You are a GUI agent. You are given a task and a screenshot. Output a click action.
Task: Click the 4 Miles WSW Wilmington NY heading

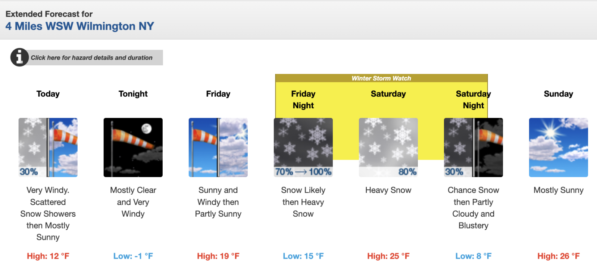tap(79, 26)
